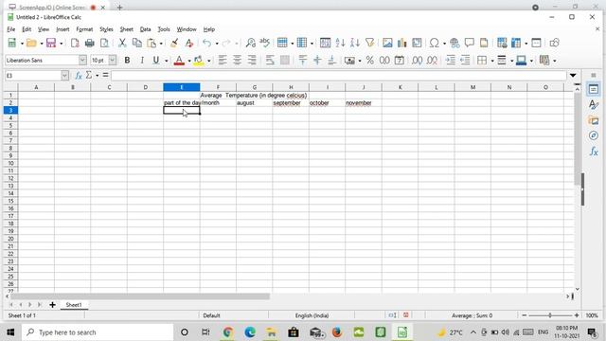Open the Sheet menu
The width and height of the screenshot is (606, 341).
coord(126,29)
